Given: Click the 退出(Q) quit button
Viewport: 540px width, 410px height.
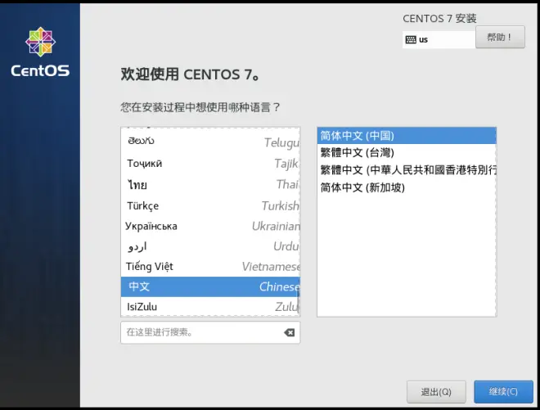Looking at the screenshot, I should point(436,392).
